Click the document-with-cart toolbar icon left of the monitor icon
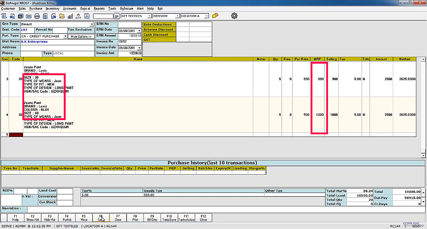Screen dimensions: 427x229 coord(13,16)
